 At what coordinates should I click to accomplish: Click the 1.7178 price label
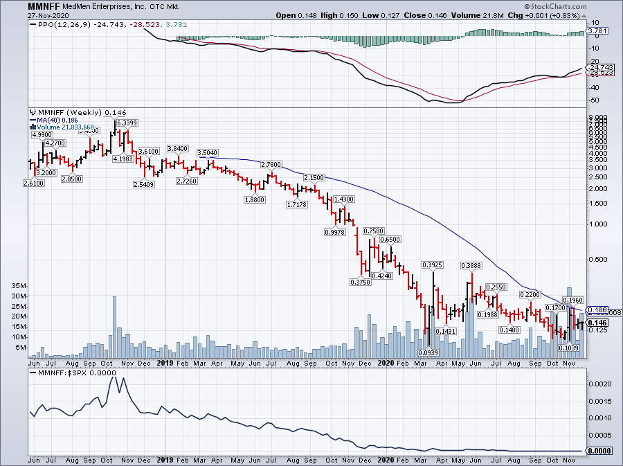tap(296, 204)
